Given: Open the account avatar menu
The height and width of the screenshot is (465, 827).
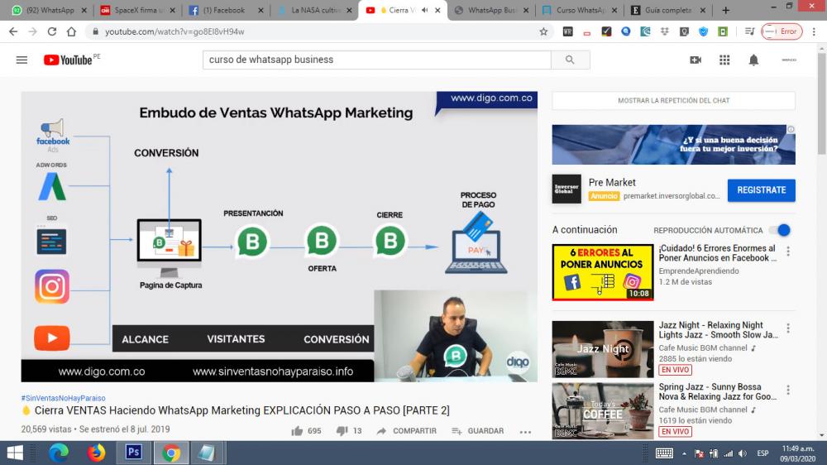Looking at the screenshot, I should [788, 60].
